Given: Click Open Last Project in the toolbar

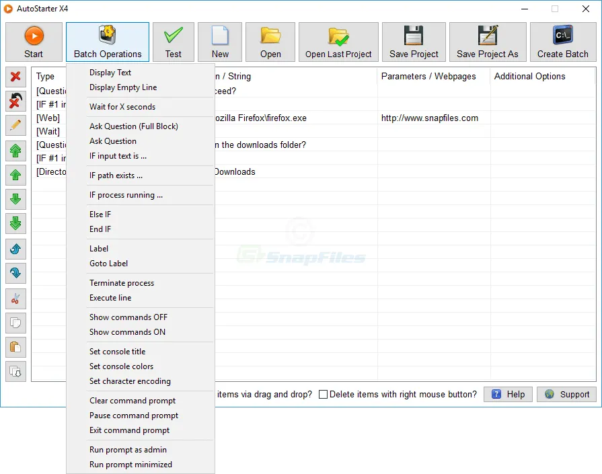Looking at the screenshot, I should coord(338,42).
